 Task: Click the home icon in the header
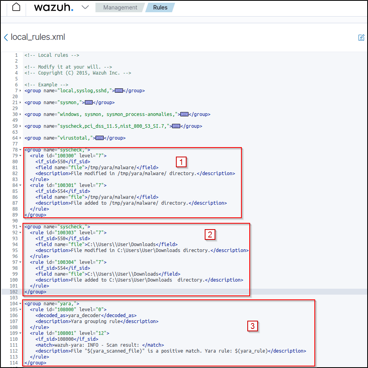[16, 7]
